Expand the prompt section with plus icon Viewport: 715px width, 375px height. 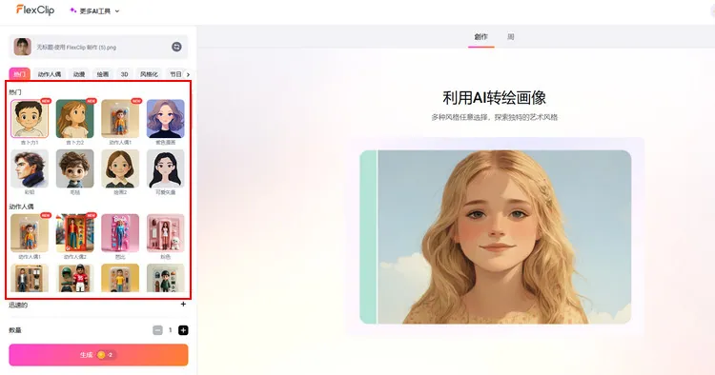[x=183, y=304]
